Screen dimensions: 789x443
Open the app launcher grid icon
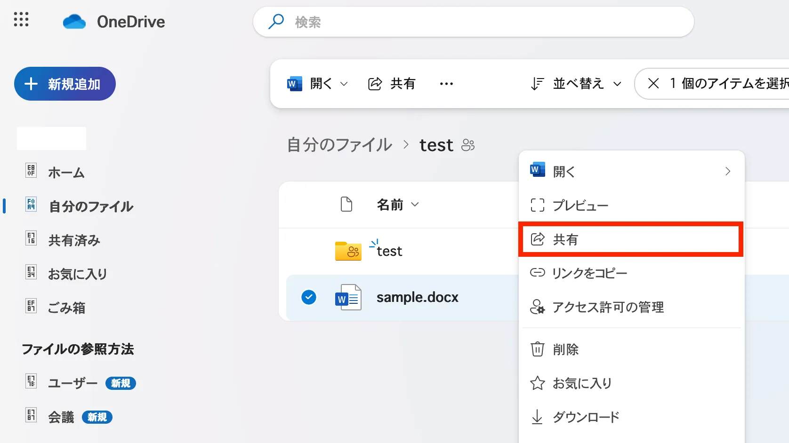click(21, 20)
